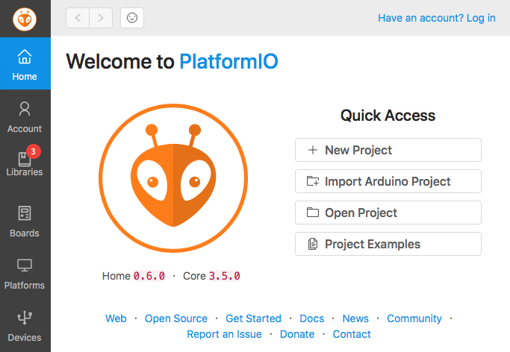Viewport: 510px width, 352px height.
Task: Click the large PlatformIO alien logo
Action: [173, 178]
